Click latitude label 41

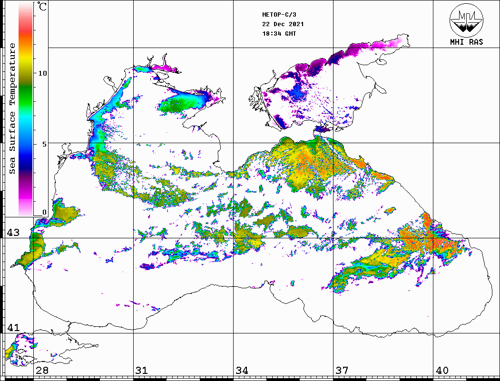coord(13,327)
